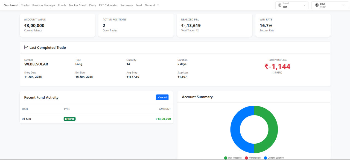Click the devi Trader profile avatar icon
This screenshot has height=160, width=350.
tap(317, 5)
